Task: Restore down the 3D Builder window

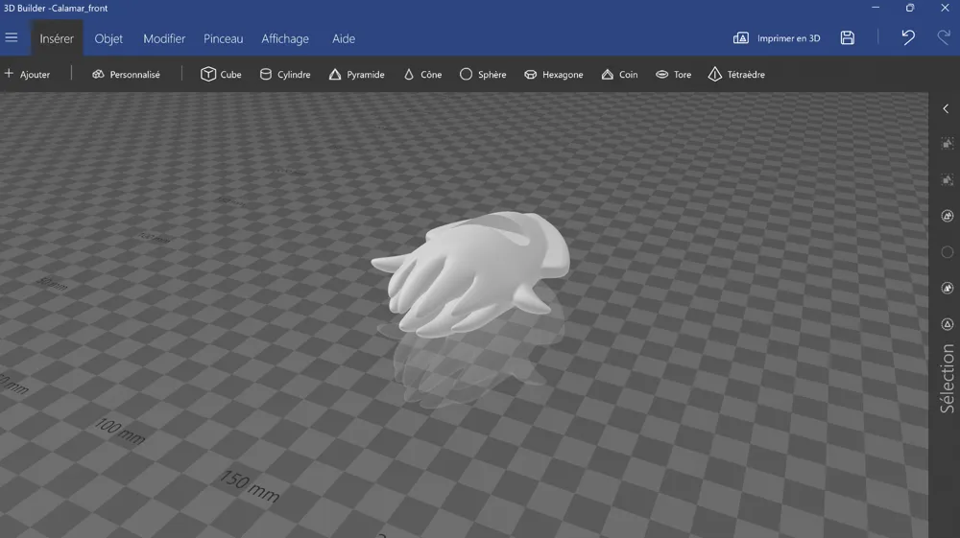Action: coord(910,8)
